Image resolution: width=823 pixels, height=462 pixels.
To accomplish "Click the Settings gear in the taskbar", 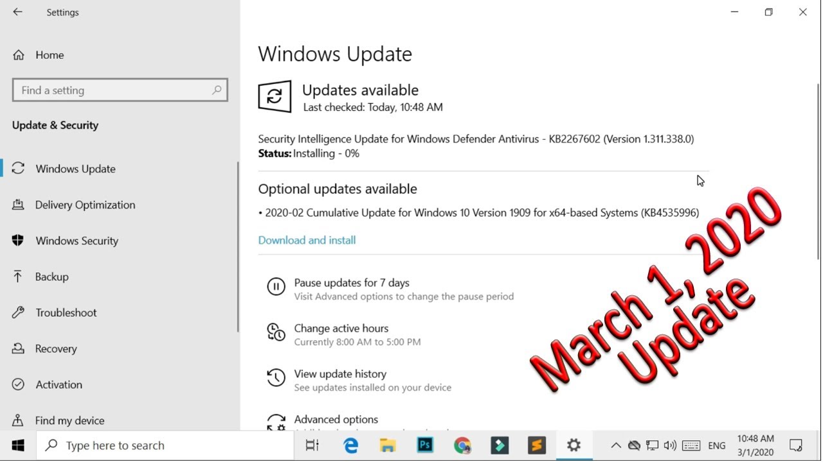I will (x=574, y=445).
